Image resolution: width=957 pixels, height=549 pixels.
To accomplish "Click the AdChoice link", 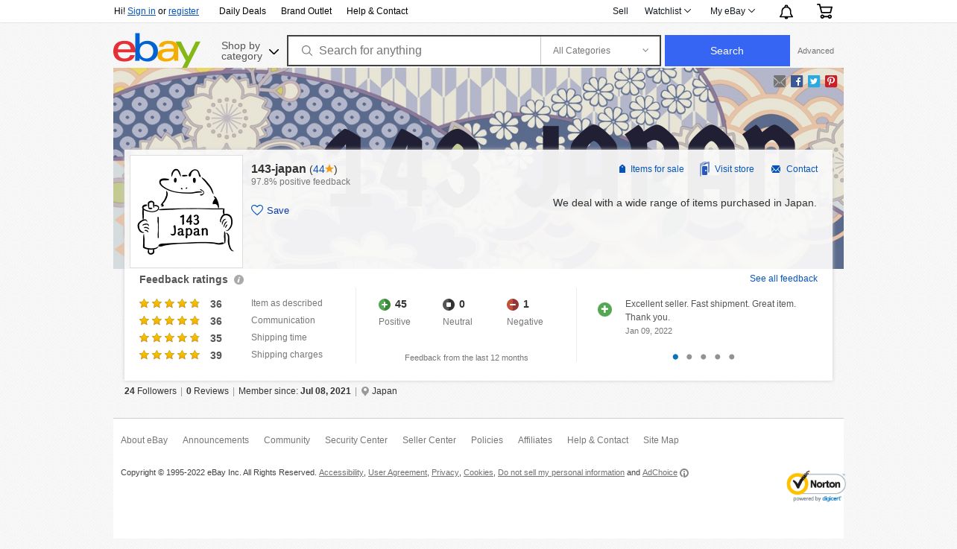I will tap(660, 473).
